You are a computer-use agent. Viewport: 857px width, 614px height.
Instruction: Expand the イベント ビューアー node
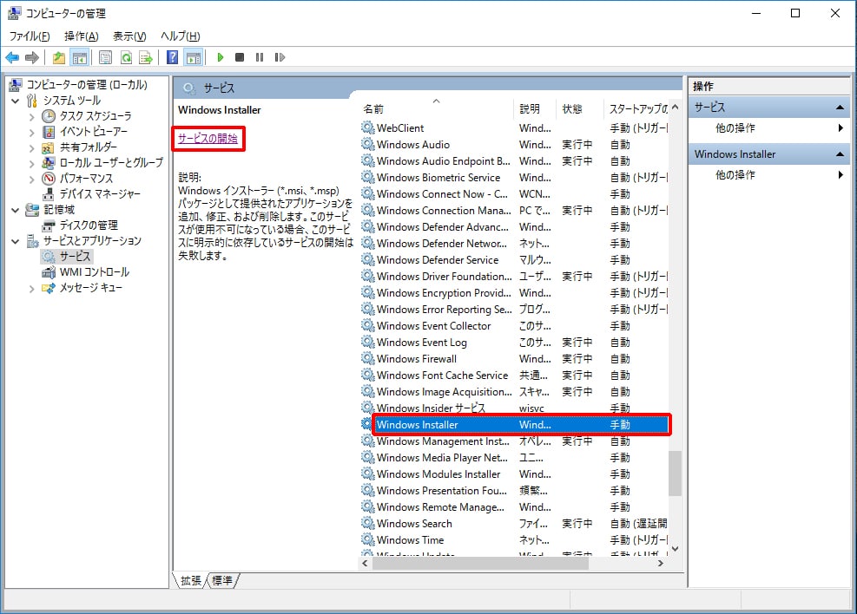pos(32,132)
